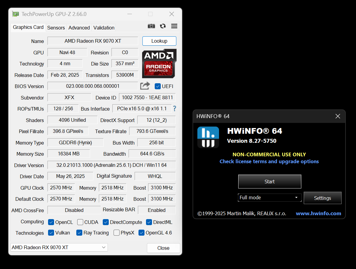
Task: Open the AMD Radeon RX 9070 XT dropdown
Action: [x=59, y=247]
